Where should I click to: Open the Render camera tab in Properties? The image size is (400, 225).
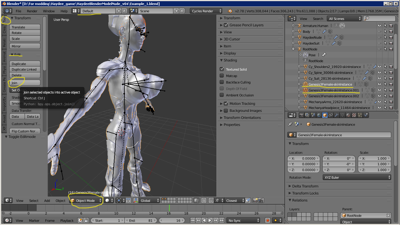(301, 115)
